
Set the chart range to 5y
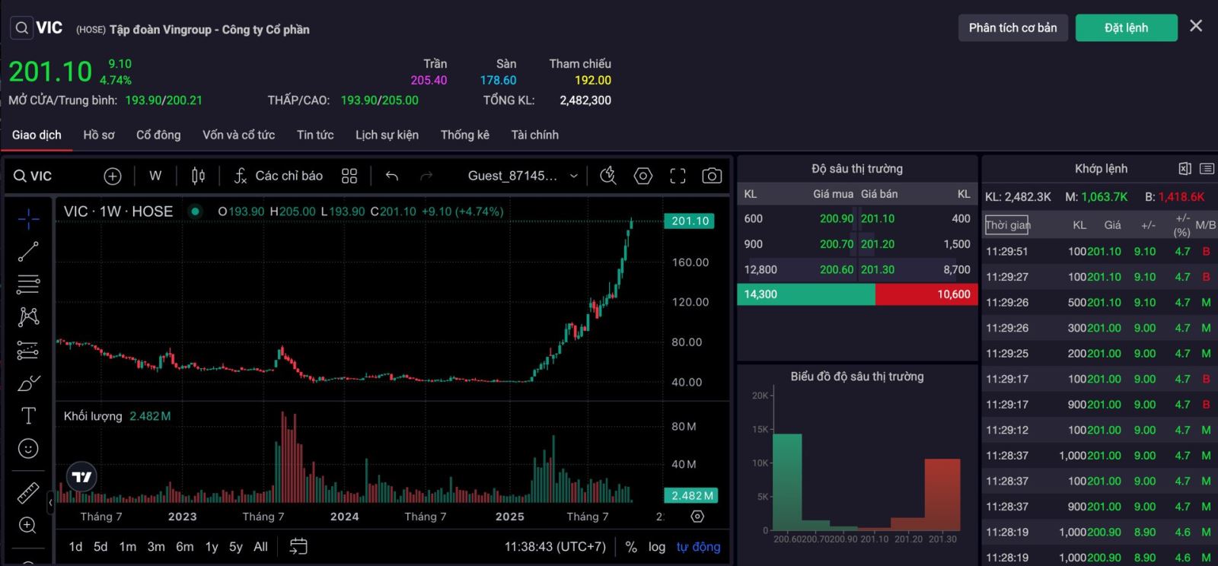pos(236,547)
